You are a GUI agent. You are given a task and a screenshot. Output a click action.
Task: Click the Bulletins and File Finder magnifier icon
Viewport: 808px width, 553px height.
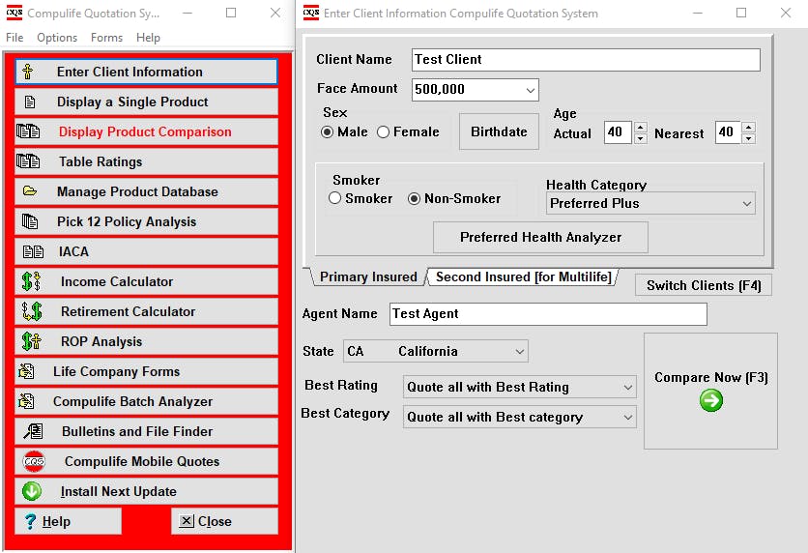click(34, 431)
